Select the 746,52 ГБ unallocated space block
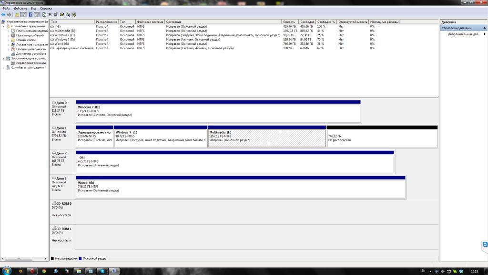Viewport: 488px width, 275px height. click(x=382, y=136)
